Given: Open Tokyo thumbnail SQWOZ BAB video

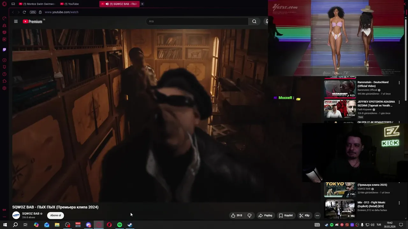Looking at the screenshot, I should [x=340, y=190].
